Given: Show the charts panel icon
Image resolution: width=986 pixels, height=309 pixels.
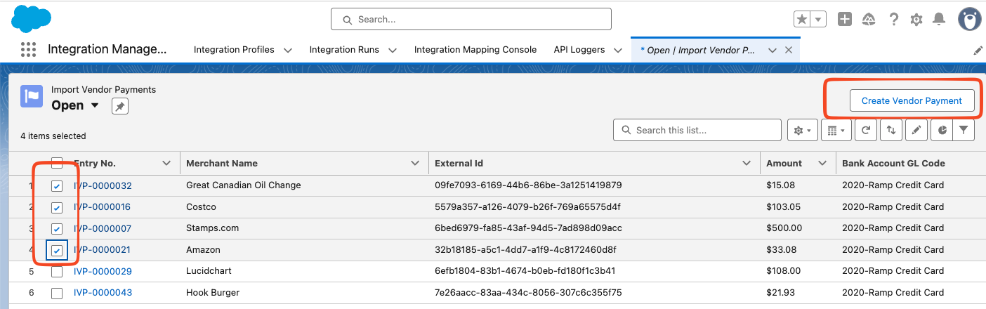Looking at the screenshot, I should [x=942, y=130].
